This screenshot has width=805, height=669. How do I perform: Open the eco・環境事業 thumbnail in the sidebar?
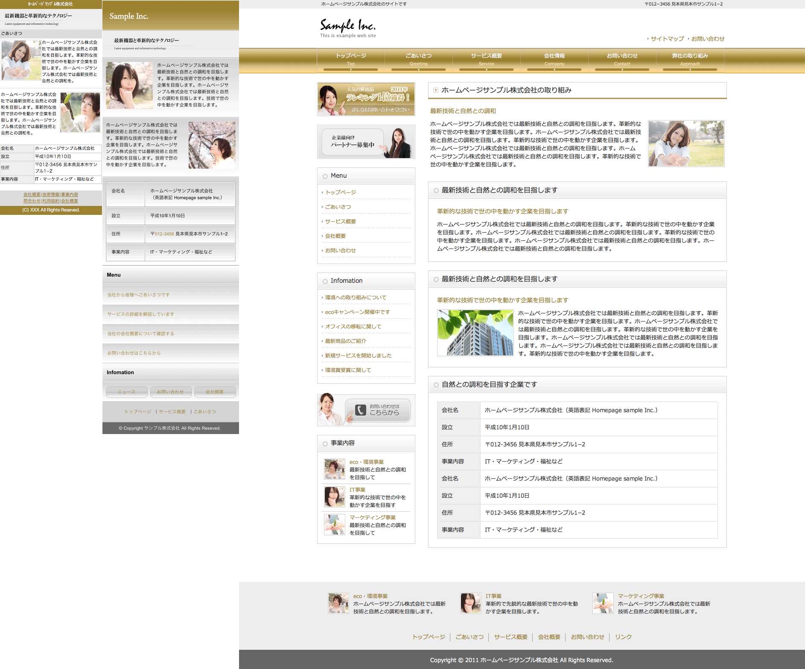click(334, 469)
